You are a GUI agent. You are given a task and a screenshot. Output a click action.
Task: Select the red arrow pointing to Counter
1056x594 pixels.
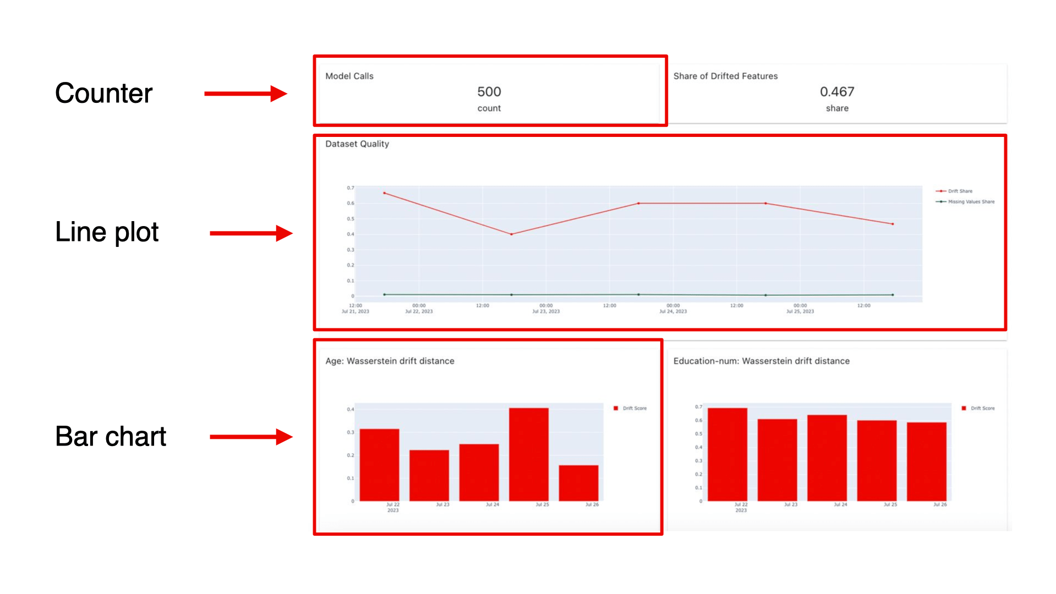click(x=245, y=94)
